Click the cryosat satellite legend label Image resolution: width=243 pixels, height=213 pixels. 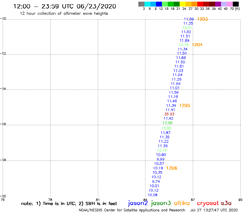208,203
